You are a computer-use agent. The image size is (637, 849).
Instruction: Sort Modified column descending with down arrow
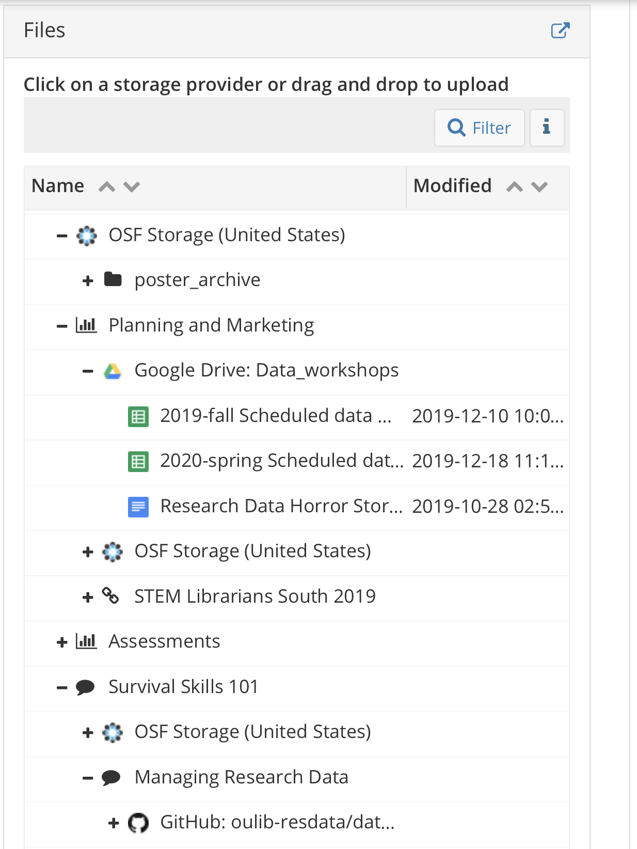tap(539, 186)
